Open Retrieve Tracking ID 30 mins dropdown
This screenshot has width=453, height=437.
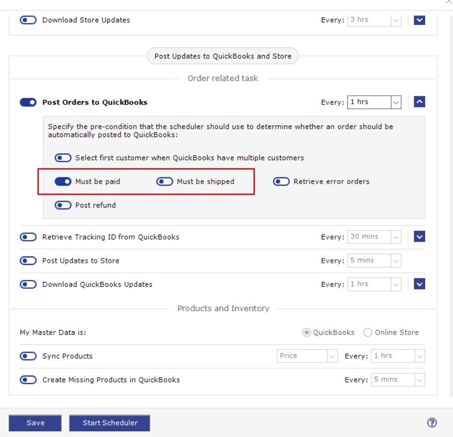374,237
